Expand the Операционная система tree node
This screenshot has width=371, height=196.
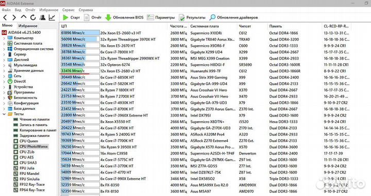(4, 49)
